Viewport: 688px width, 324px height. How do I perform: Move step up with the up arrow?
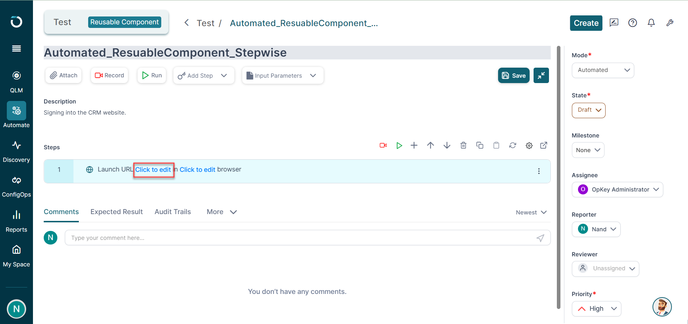[430, 145]
